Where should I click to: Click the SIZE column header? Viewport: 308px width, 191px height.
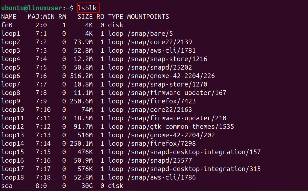pos(85,17)
